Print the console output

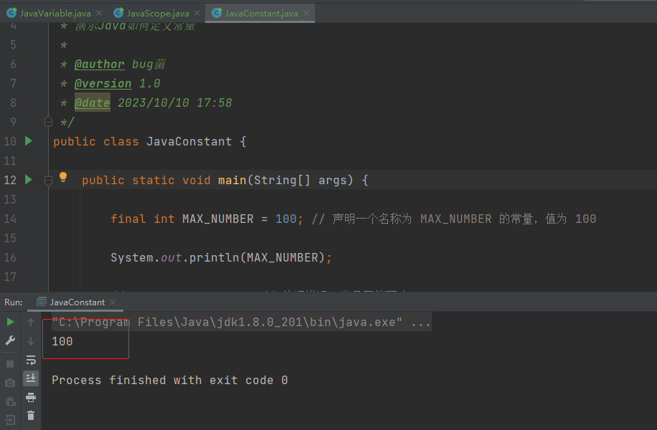coord(31,397)
